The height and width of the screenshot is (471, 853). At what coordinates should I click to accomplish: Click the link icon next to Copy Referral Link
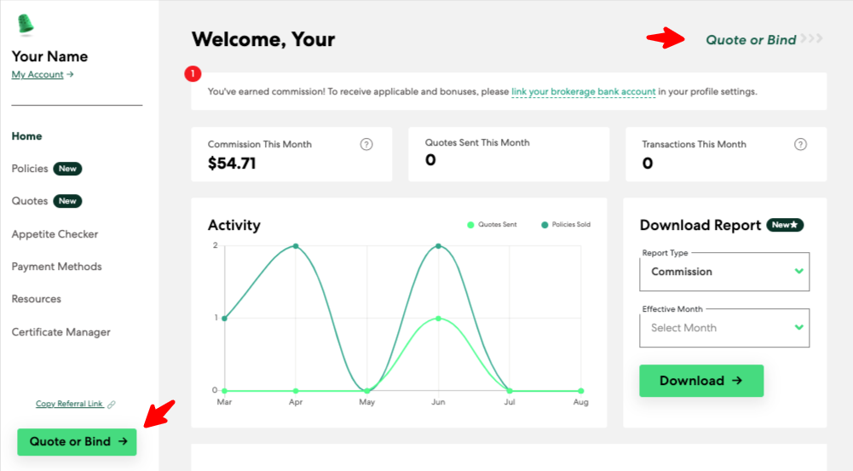[x=112, y=405]
